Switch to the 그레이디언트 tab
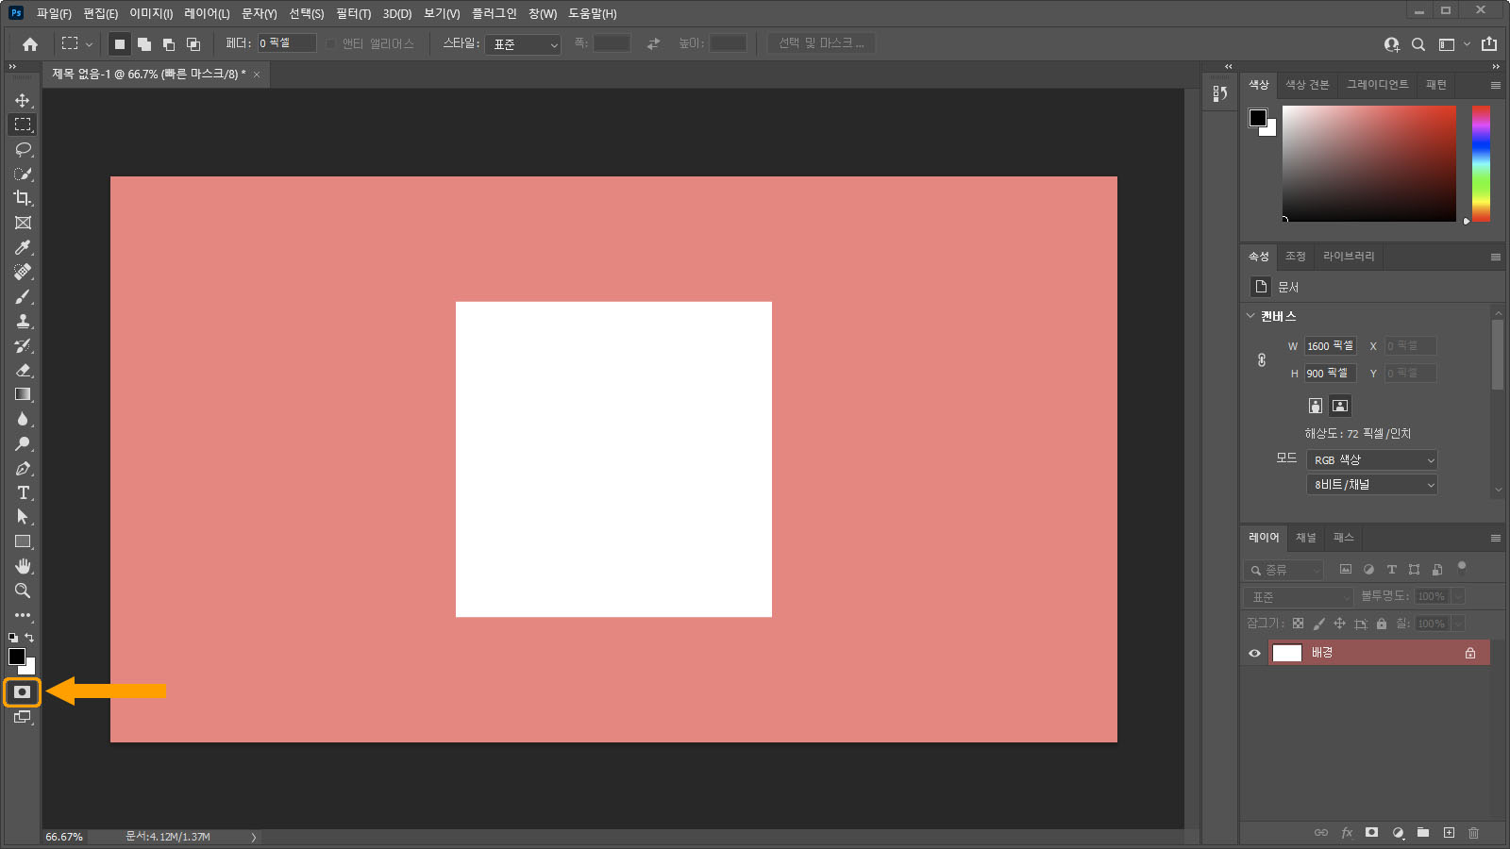Image resolution: width=1510 pixels, height=849 pixels. pyautogui.click(x=1377, y=85)
